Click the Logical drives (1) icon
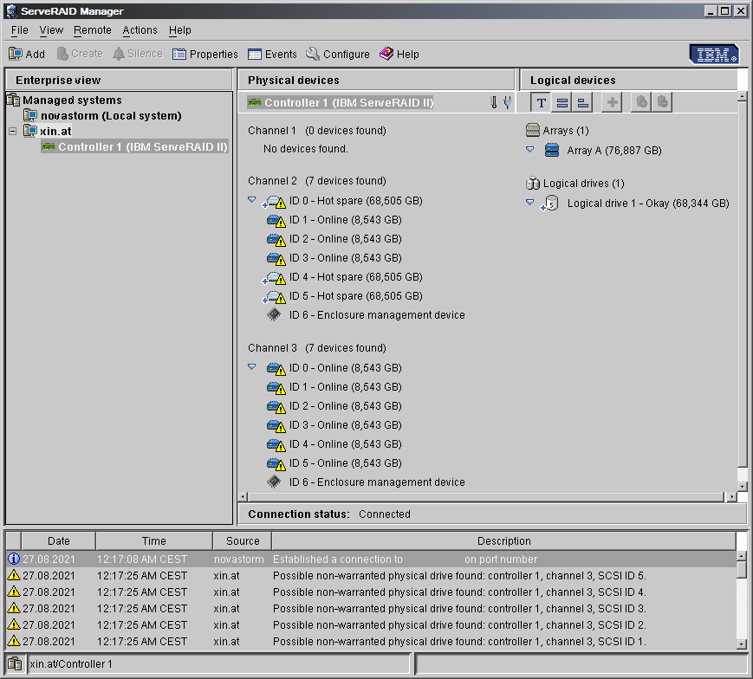The width and height of the screenshot is (753, 679). click(x=533, y=184)
